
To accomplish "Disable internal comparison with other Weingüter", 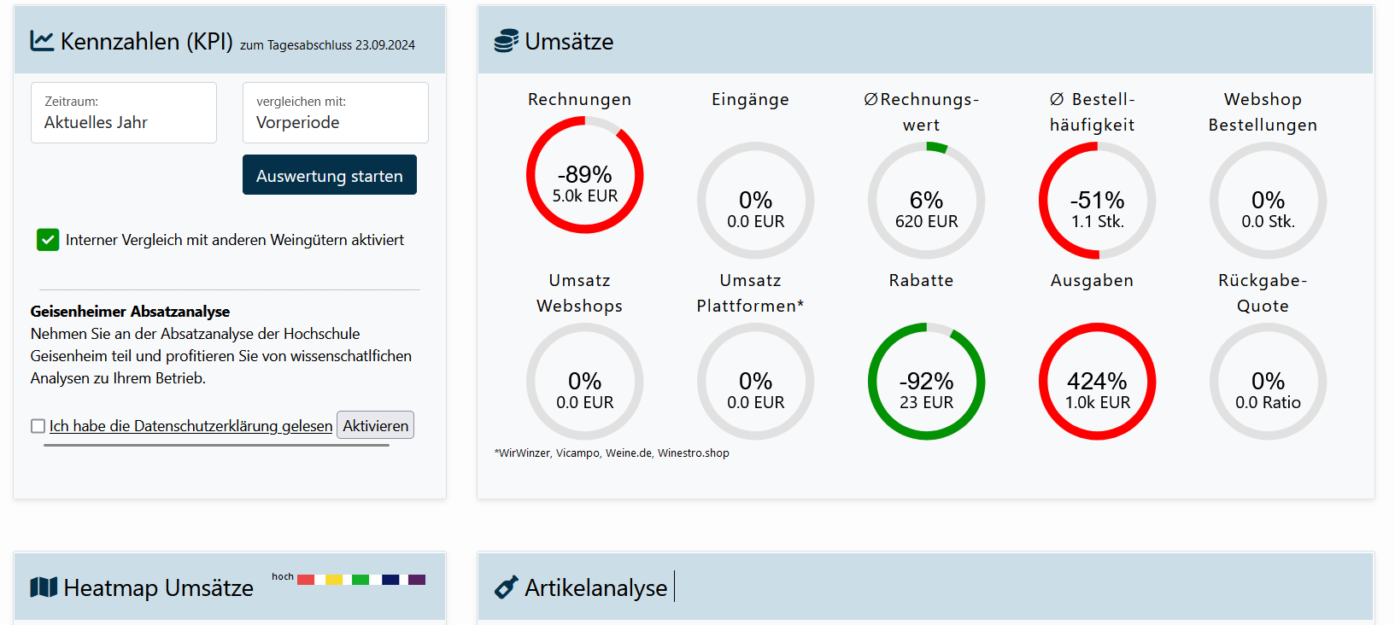I will [48, 240].
